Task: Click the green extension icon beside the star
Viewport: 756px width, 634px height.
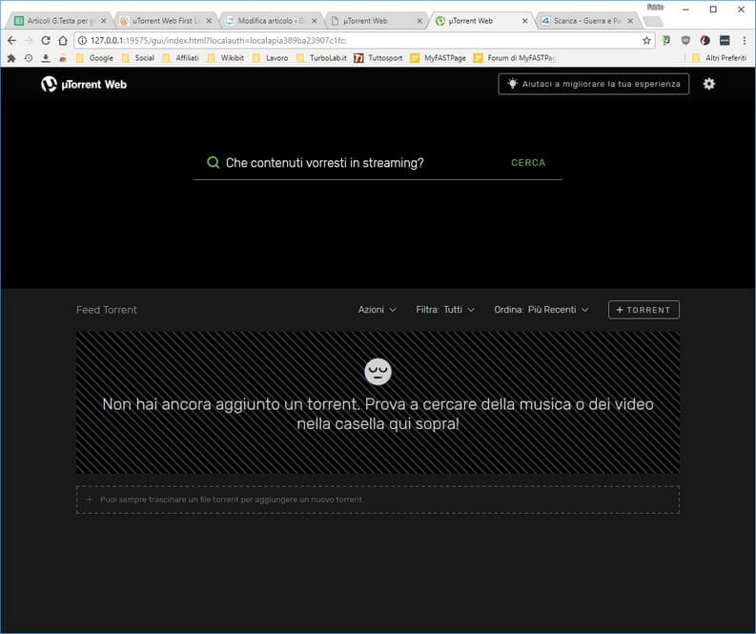Action: 666,40
